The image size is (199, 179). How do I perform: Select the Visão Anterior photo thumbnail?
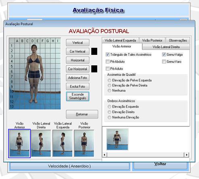(19, 144)
